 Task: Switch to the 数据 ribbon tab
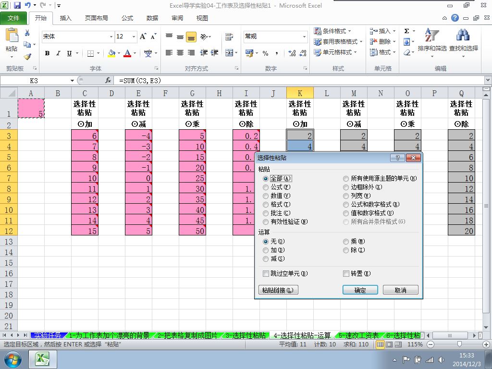pyautogui.click(x=152, y=18)
